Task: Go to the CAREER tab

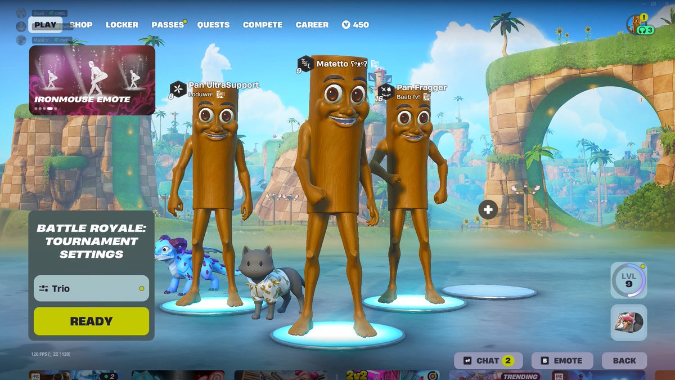Action: click(312, 25)
